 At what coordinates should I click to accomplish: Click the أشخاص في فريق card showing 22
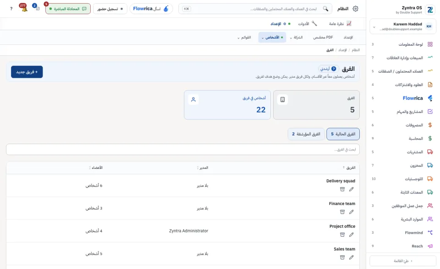[x=227, y=105]
